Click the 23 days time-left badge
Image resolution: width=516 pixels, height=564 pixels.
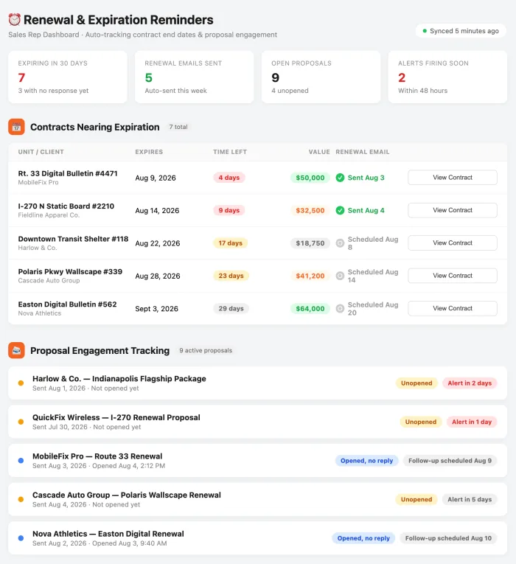click(x=231, y=276)
